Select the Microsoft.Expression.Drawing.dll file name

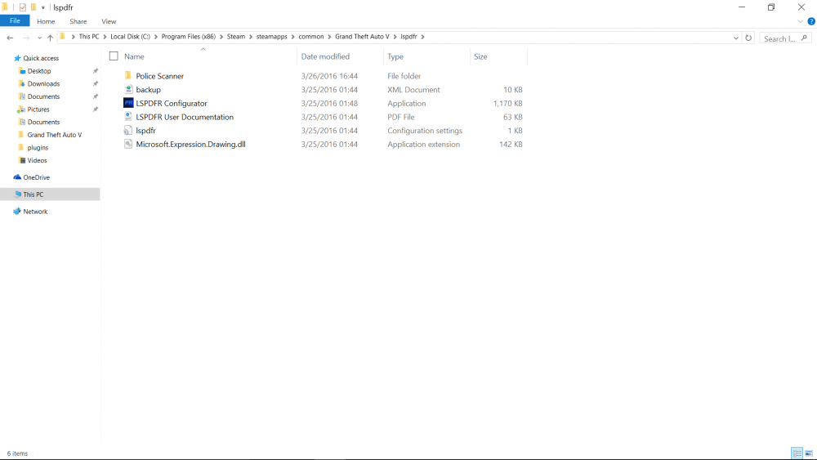190,145
